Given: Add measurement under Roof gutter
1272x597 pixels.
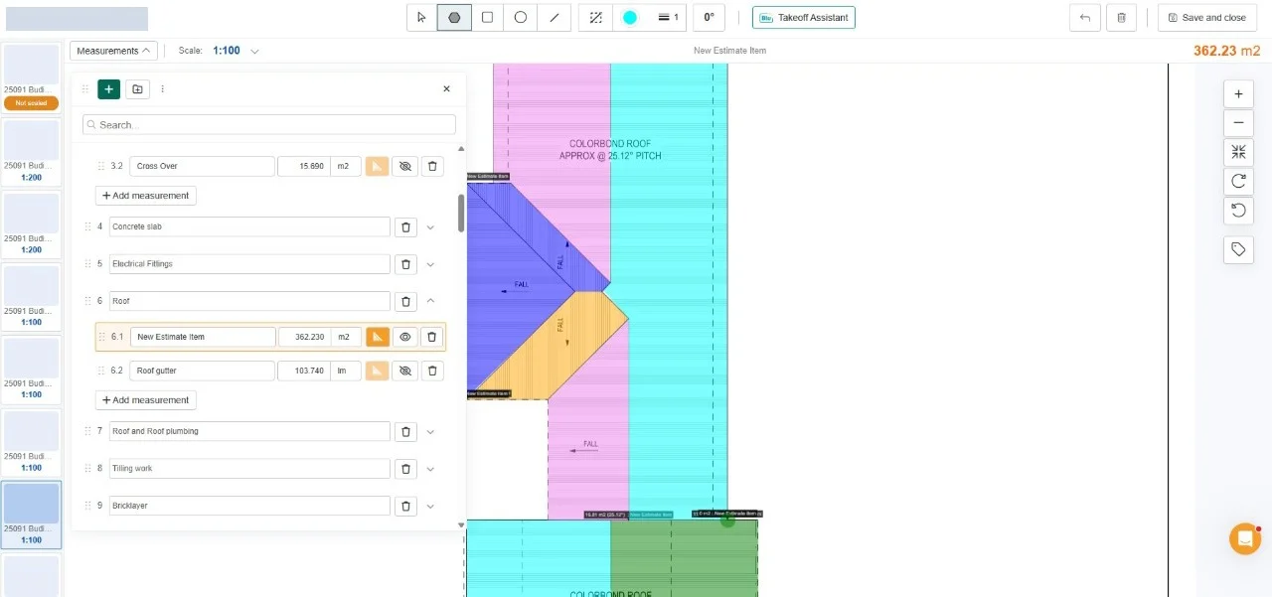Looking at the screenshot, I should pos(146,400).
